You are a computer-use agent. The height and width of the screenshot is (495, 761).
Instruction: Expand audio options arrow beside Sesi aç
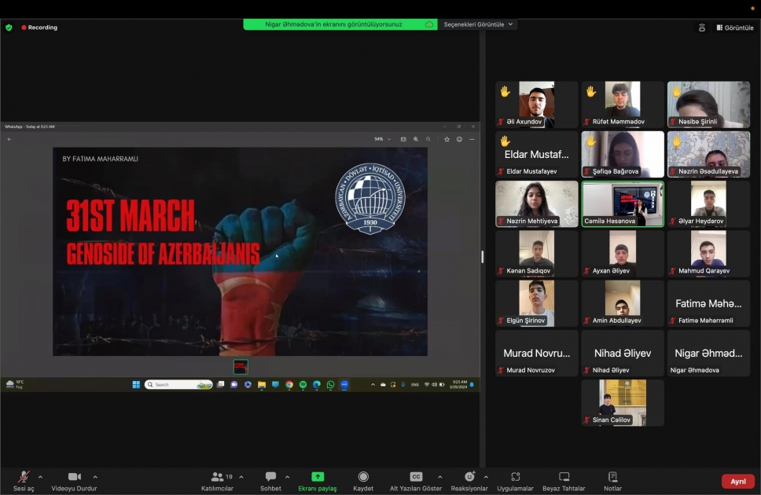[x=40, y=477]
